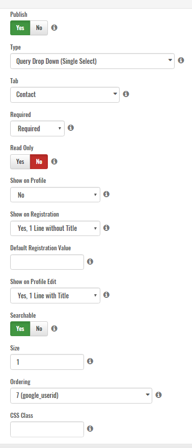This screenshot has width=192, height=448.
Task: Set Searchable to No
Action: tap(39, 328)
